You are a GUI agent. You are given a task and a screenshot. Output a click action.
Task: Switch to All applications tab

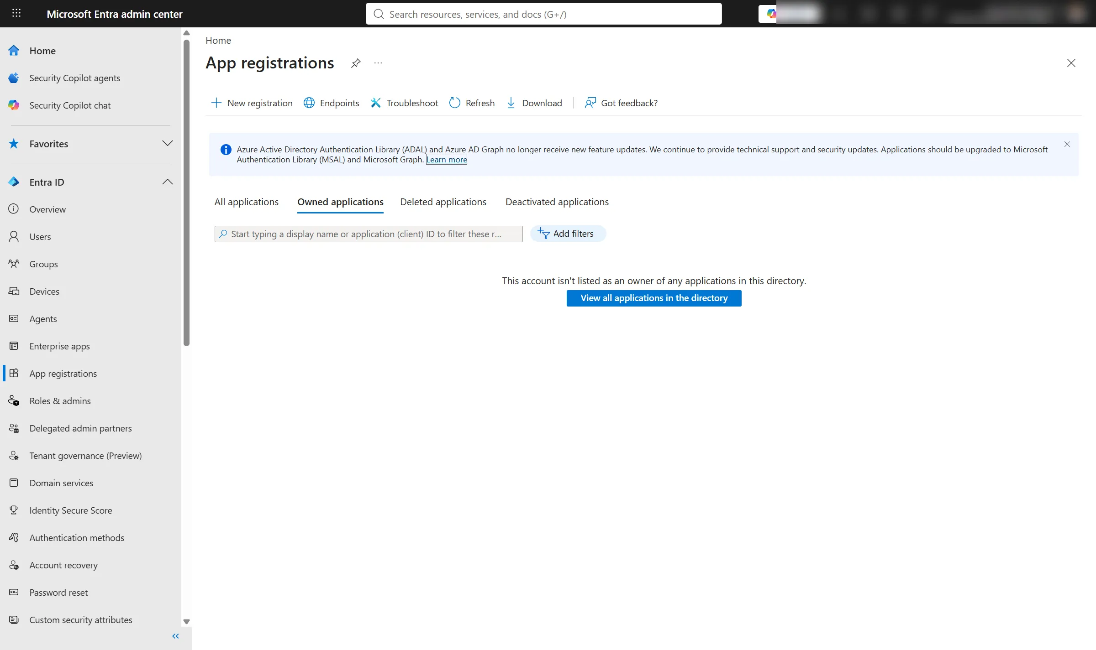coord(246,202)
